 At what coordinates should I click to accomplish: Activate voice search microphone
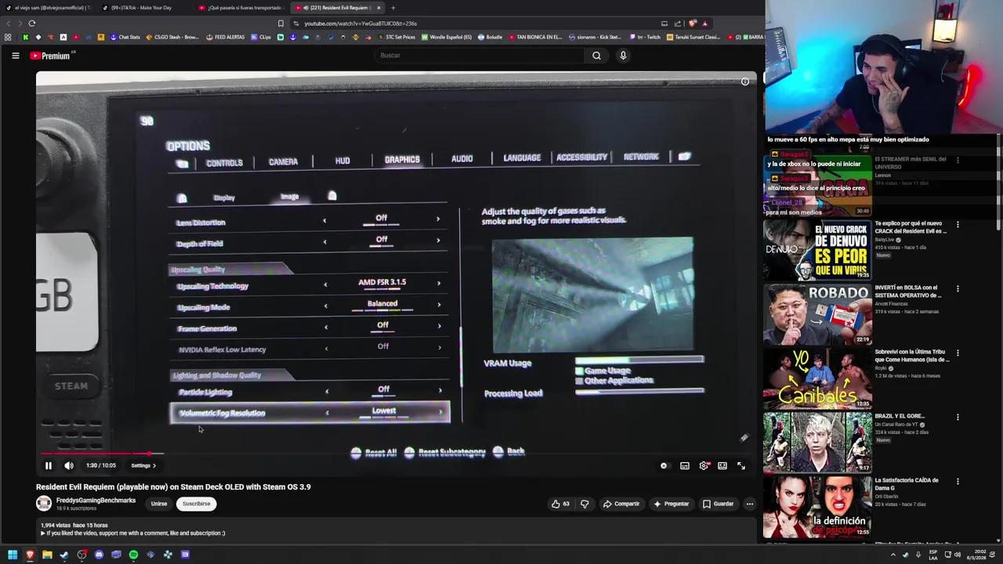point(623,56)
